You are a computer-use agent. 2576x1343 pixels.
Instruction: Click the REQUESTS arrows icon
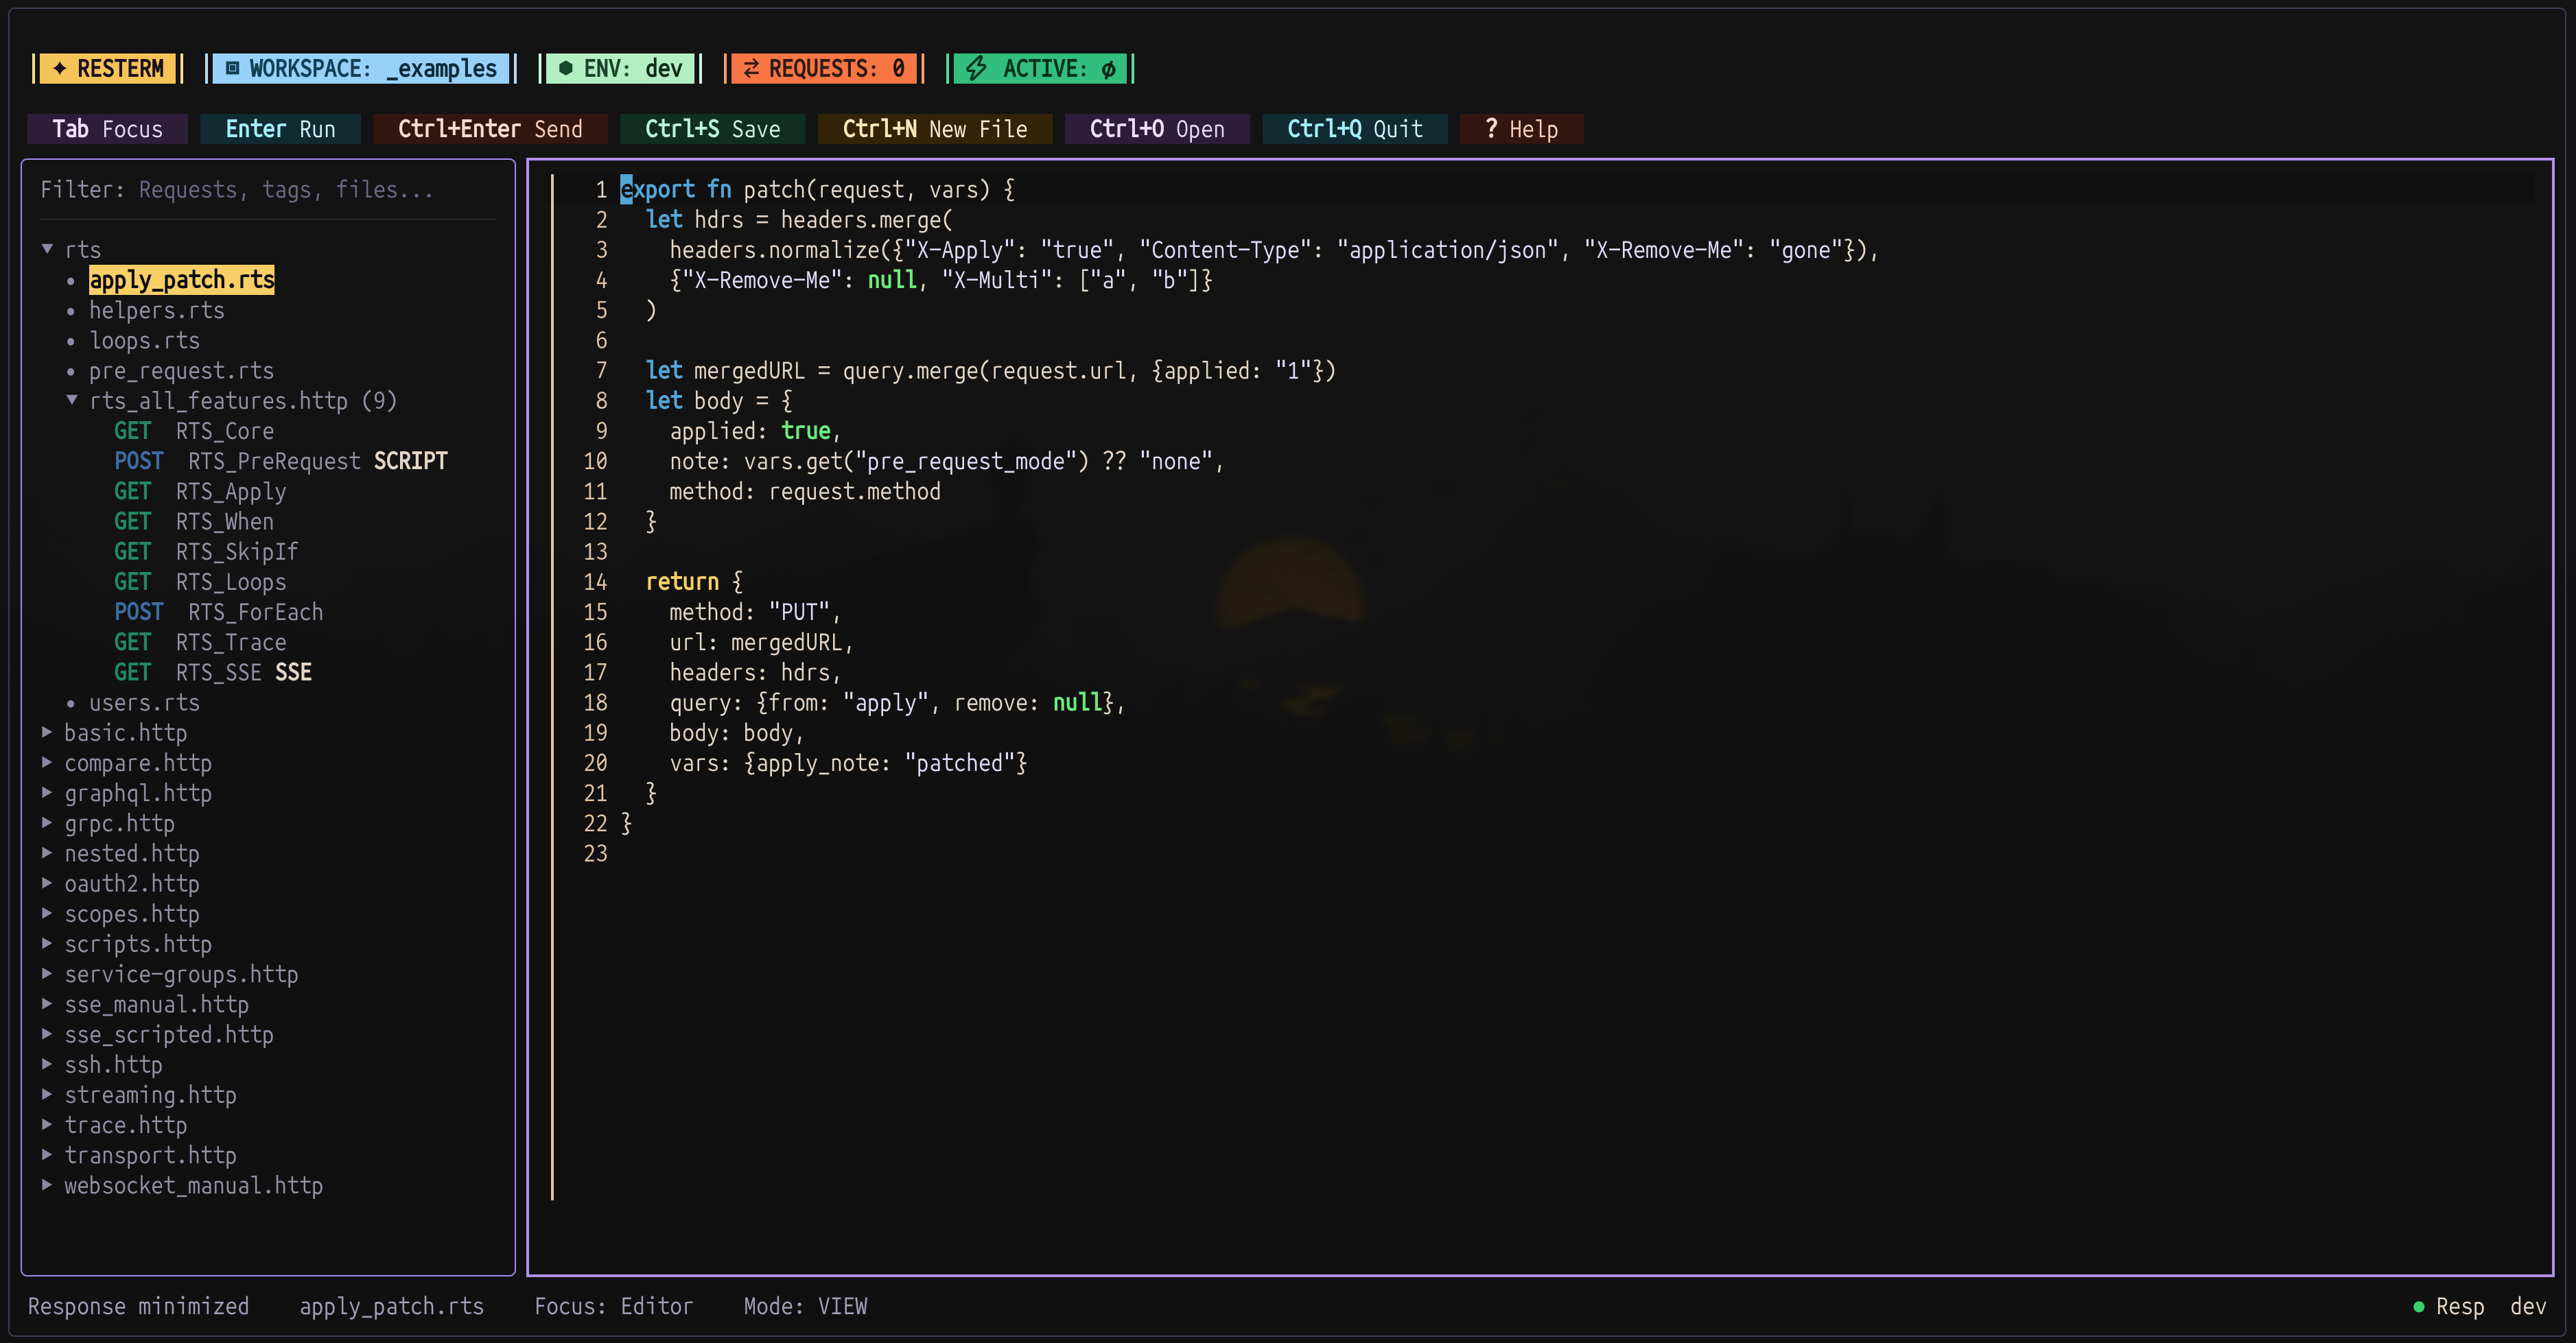[751, 69]
